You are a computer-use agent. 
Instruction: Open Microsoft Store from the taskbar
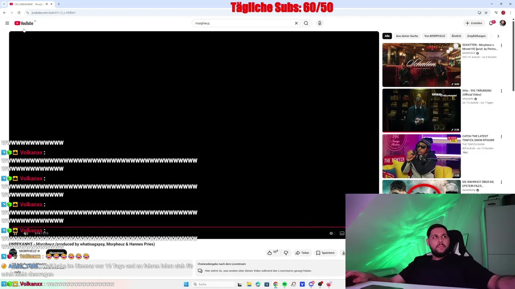click(267, 284)
